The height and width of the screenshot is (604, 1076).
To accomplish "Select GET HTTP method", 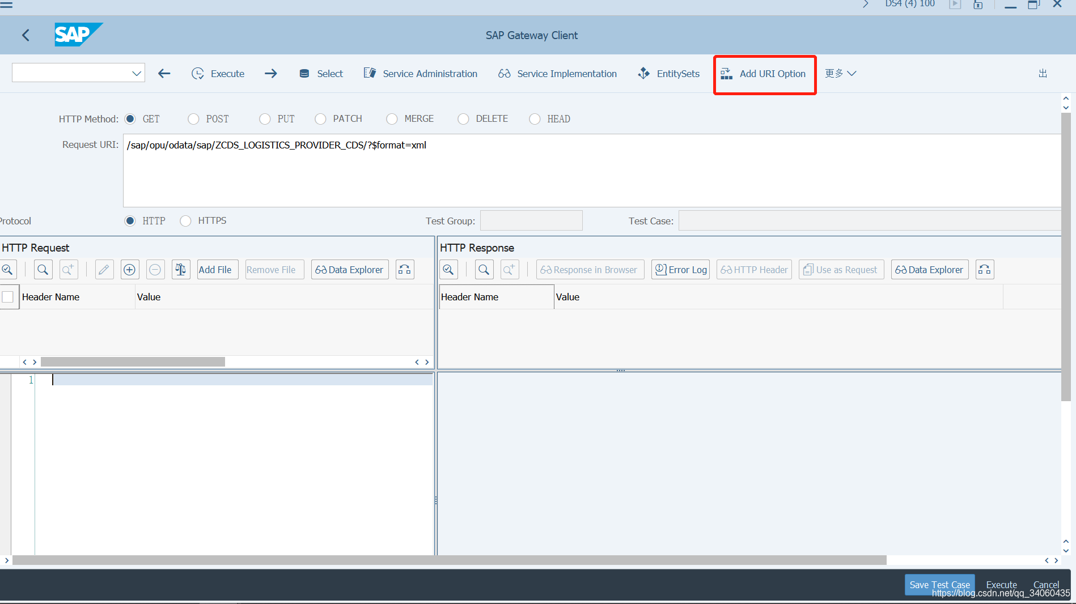I will coord(130,119).
